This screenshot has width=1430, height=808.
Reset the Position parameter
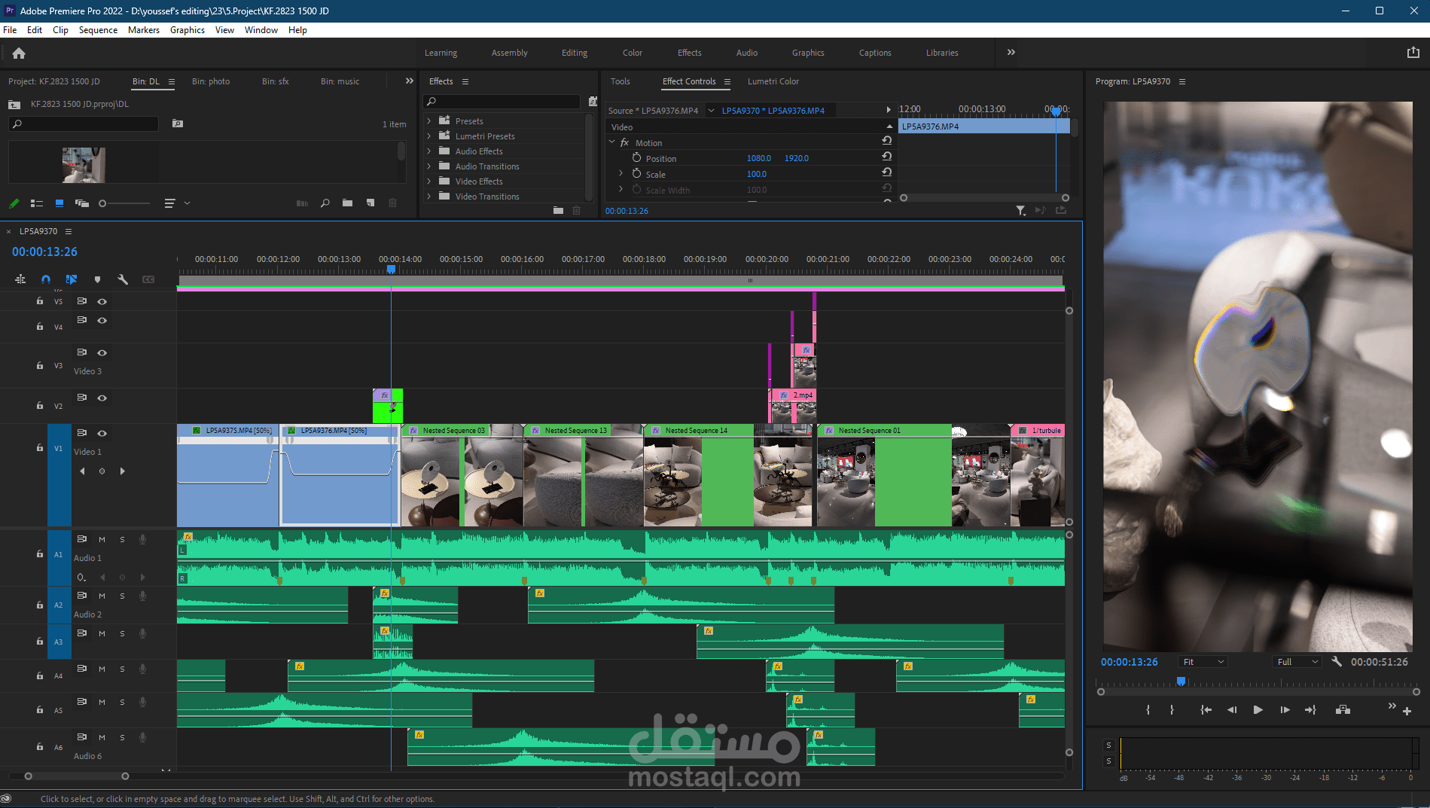pos(886,157)
